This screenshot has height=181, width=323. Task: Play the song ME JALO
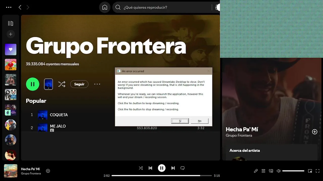pos(58,126)
